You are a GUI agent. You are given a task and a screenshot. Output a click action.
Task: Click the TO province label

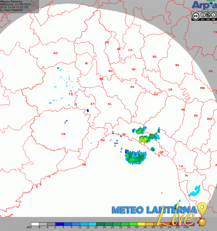click(x=71, y=94)
